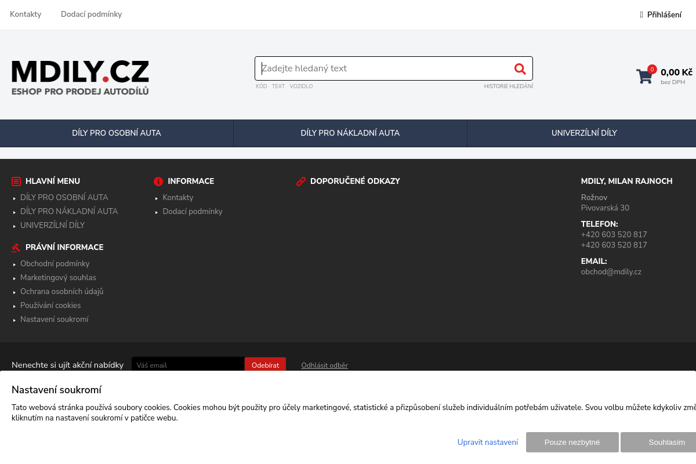This screenshot has width=696, height=464.
Task: Click the obchod@mdily.cz email link
Action: click(611, 271)
